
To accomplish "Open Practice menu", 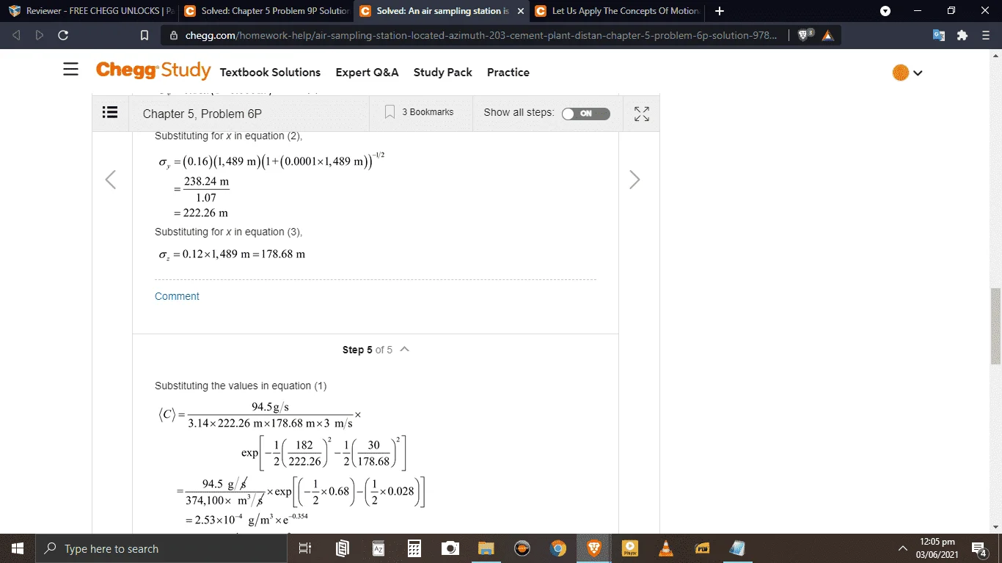I will [x=508, y=72].
